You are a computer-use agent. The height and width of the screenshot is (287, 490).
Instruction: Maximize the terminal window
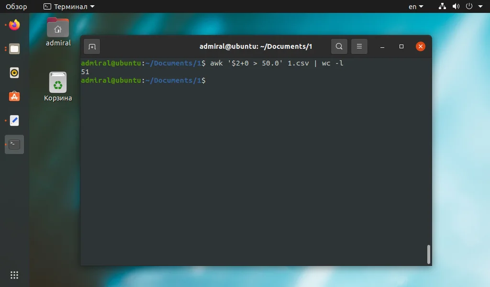[401, 46]
